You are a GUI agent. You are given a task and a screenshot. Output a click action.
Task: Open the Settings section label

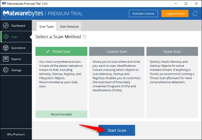coord(16,70)
